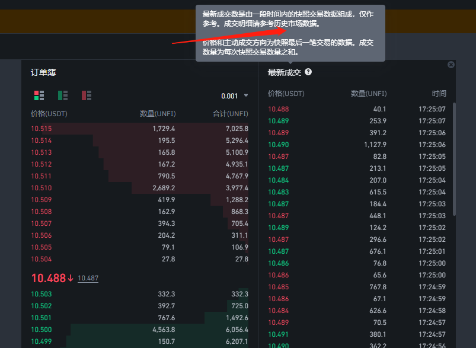Click the 1,127.9 trade at 17:25:06
This screenshot has height=348, width=476.
pos(356,145)
